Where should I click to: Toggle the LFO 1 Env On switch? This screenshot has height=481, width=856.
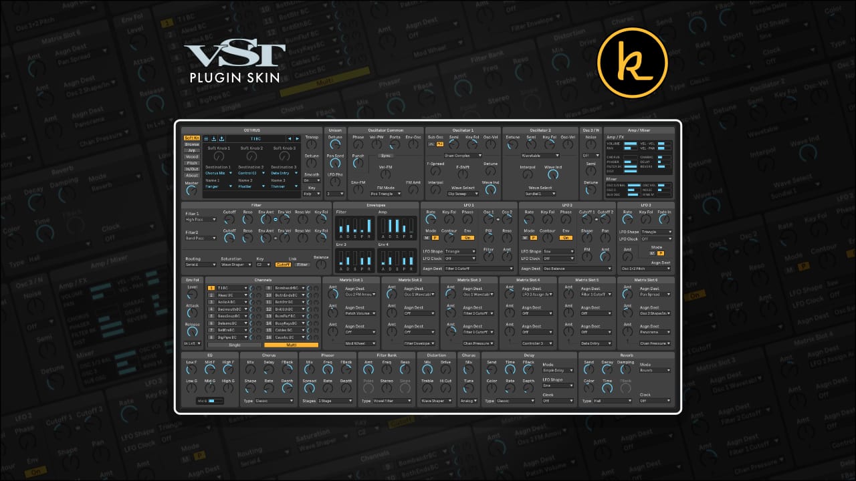pyautogui.click(x=467, y=238)
